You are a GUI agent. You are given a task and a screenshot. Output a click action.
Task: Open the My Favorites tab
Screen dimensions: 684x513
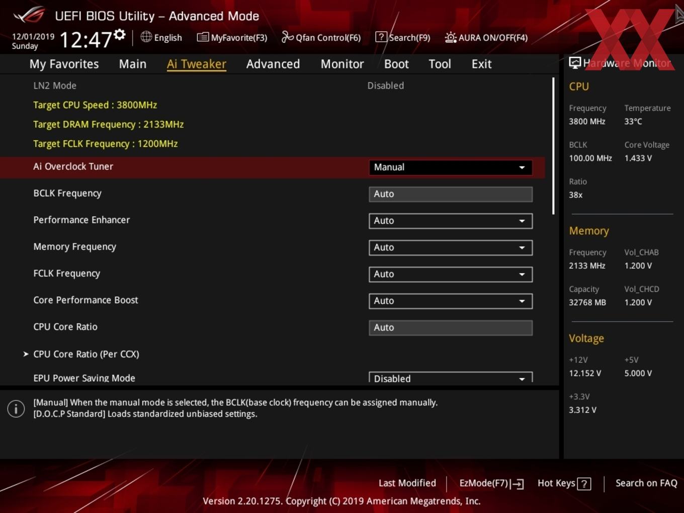point(64,64)
